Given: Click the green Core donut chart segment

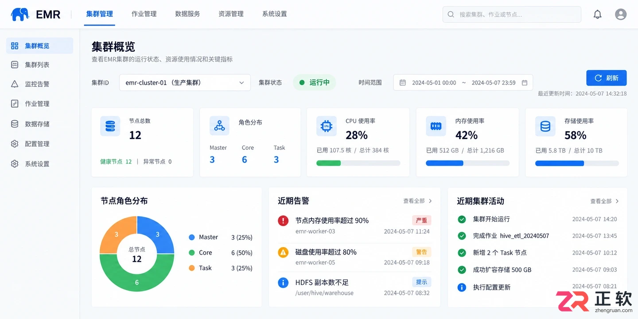Looking at the screenshot, I should tap(137, 281).
